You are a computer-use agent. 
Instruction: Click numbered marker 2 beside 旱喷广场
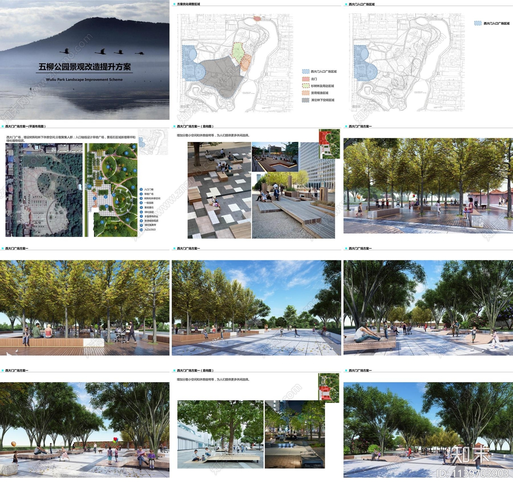[141, 194]
